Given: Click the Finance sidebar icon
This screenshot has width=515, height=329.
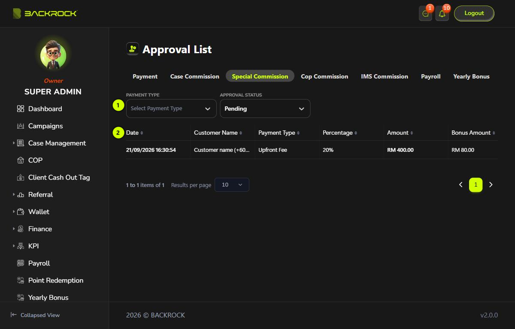Looking at the screenshot, I should (21, 229).
